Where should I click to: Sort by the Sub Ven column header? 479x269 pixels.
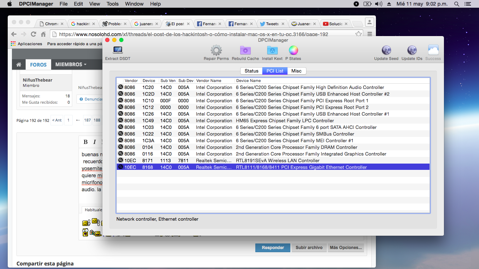[168, 81]
